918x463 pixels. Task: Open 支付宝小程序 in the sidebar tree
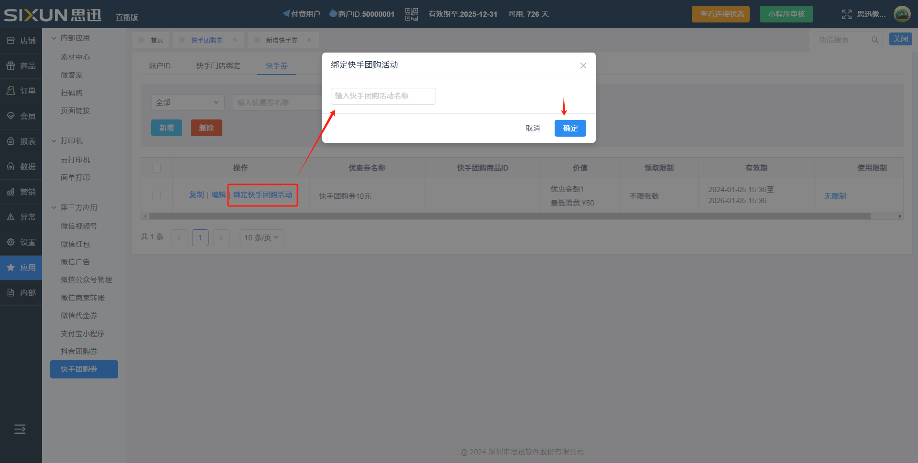point(82,334)
